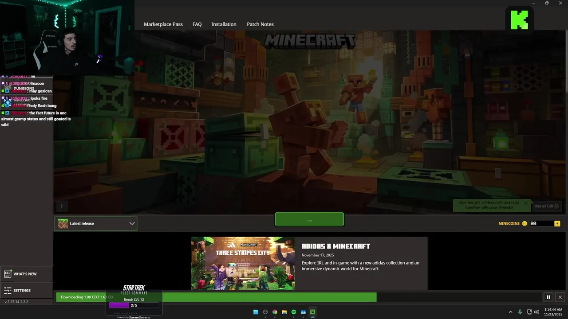Viewport: 568px width, 319px height.
Task: Open the What's New section
Action: (x=26, y=274)
